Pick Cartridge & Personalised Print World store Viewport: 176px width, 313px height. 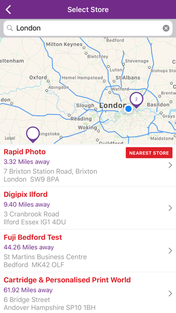88,293
